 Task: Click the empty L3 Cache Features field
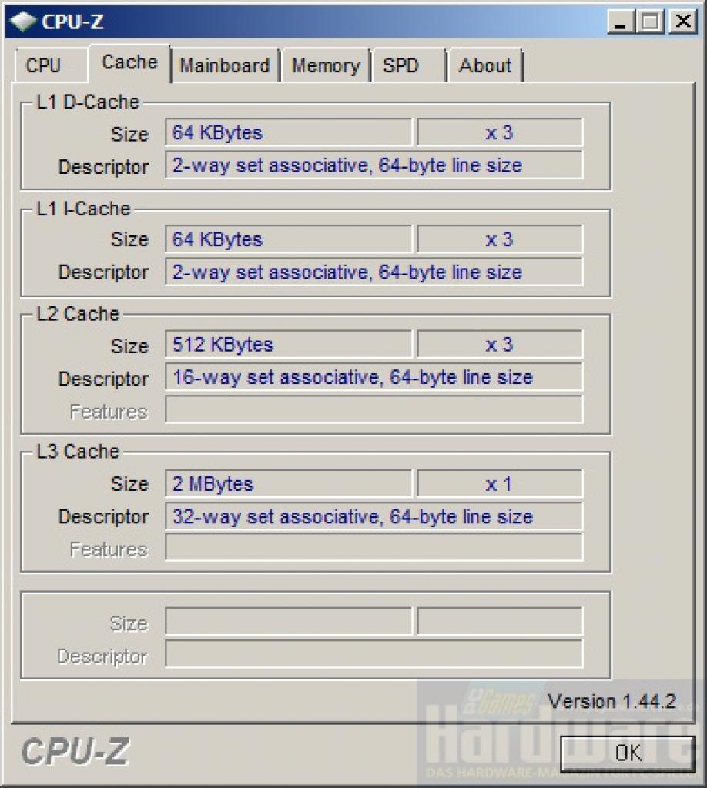pos(374,548)
